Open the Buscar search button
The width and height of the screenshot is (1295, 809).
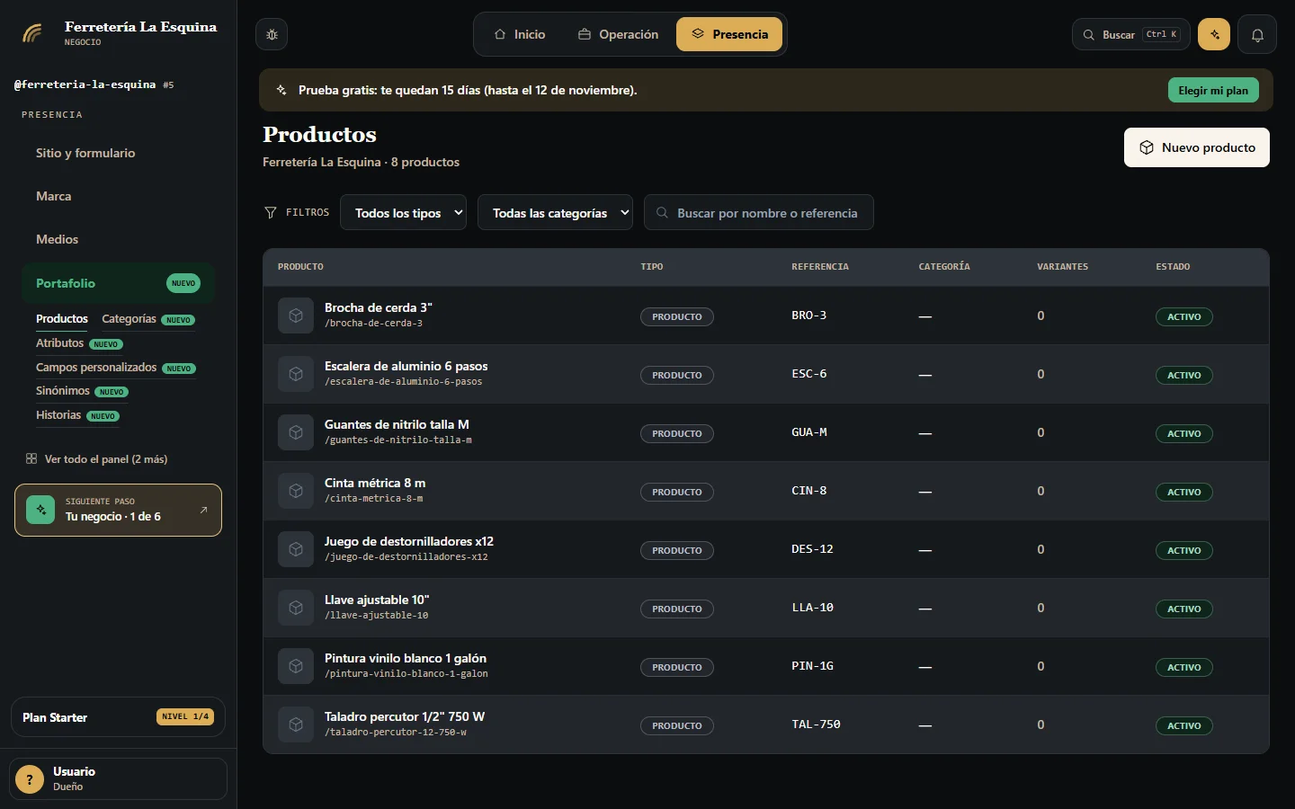point(1131,34)
